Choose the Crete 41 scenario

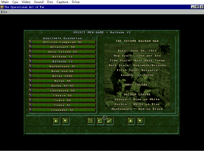[62, 105]
